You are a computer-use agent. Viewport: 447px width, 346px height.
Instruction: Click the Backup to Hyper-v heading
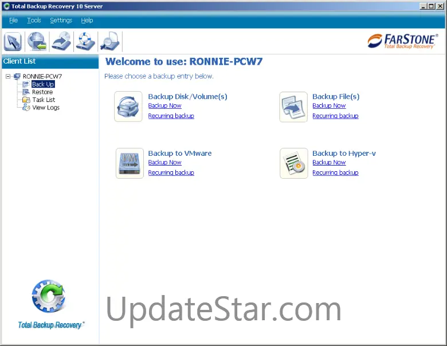tap(344, 153)
